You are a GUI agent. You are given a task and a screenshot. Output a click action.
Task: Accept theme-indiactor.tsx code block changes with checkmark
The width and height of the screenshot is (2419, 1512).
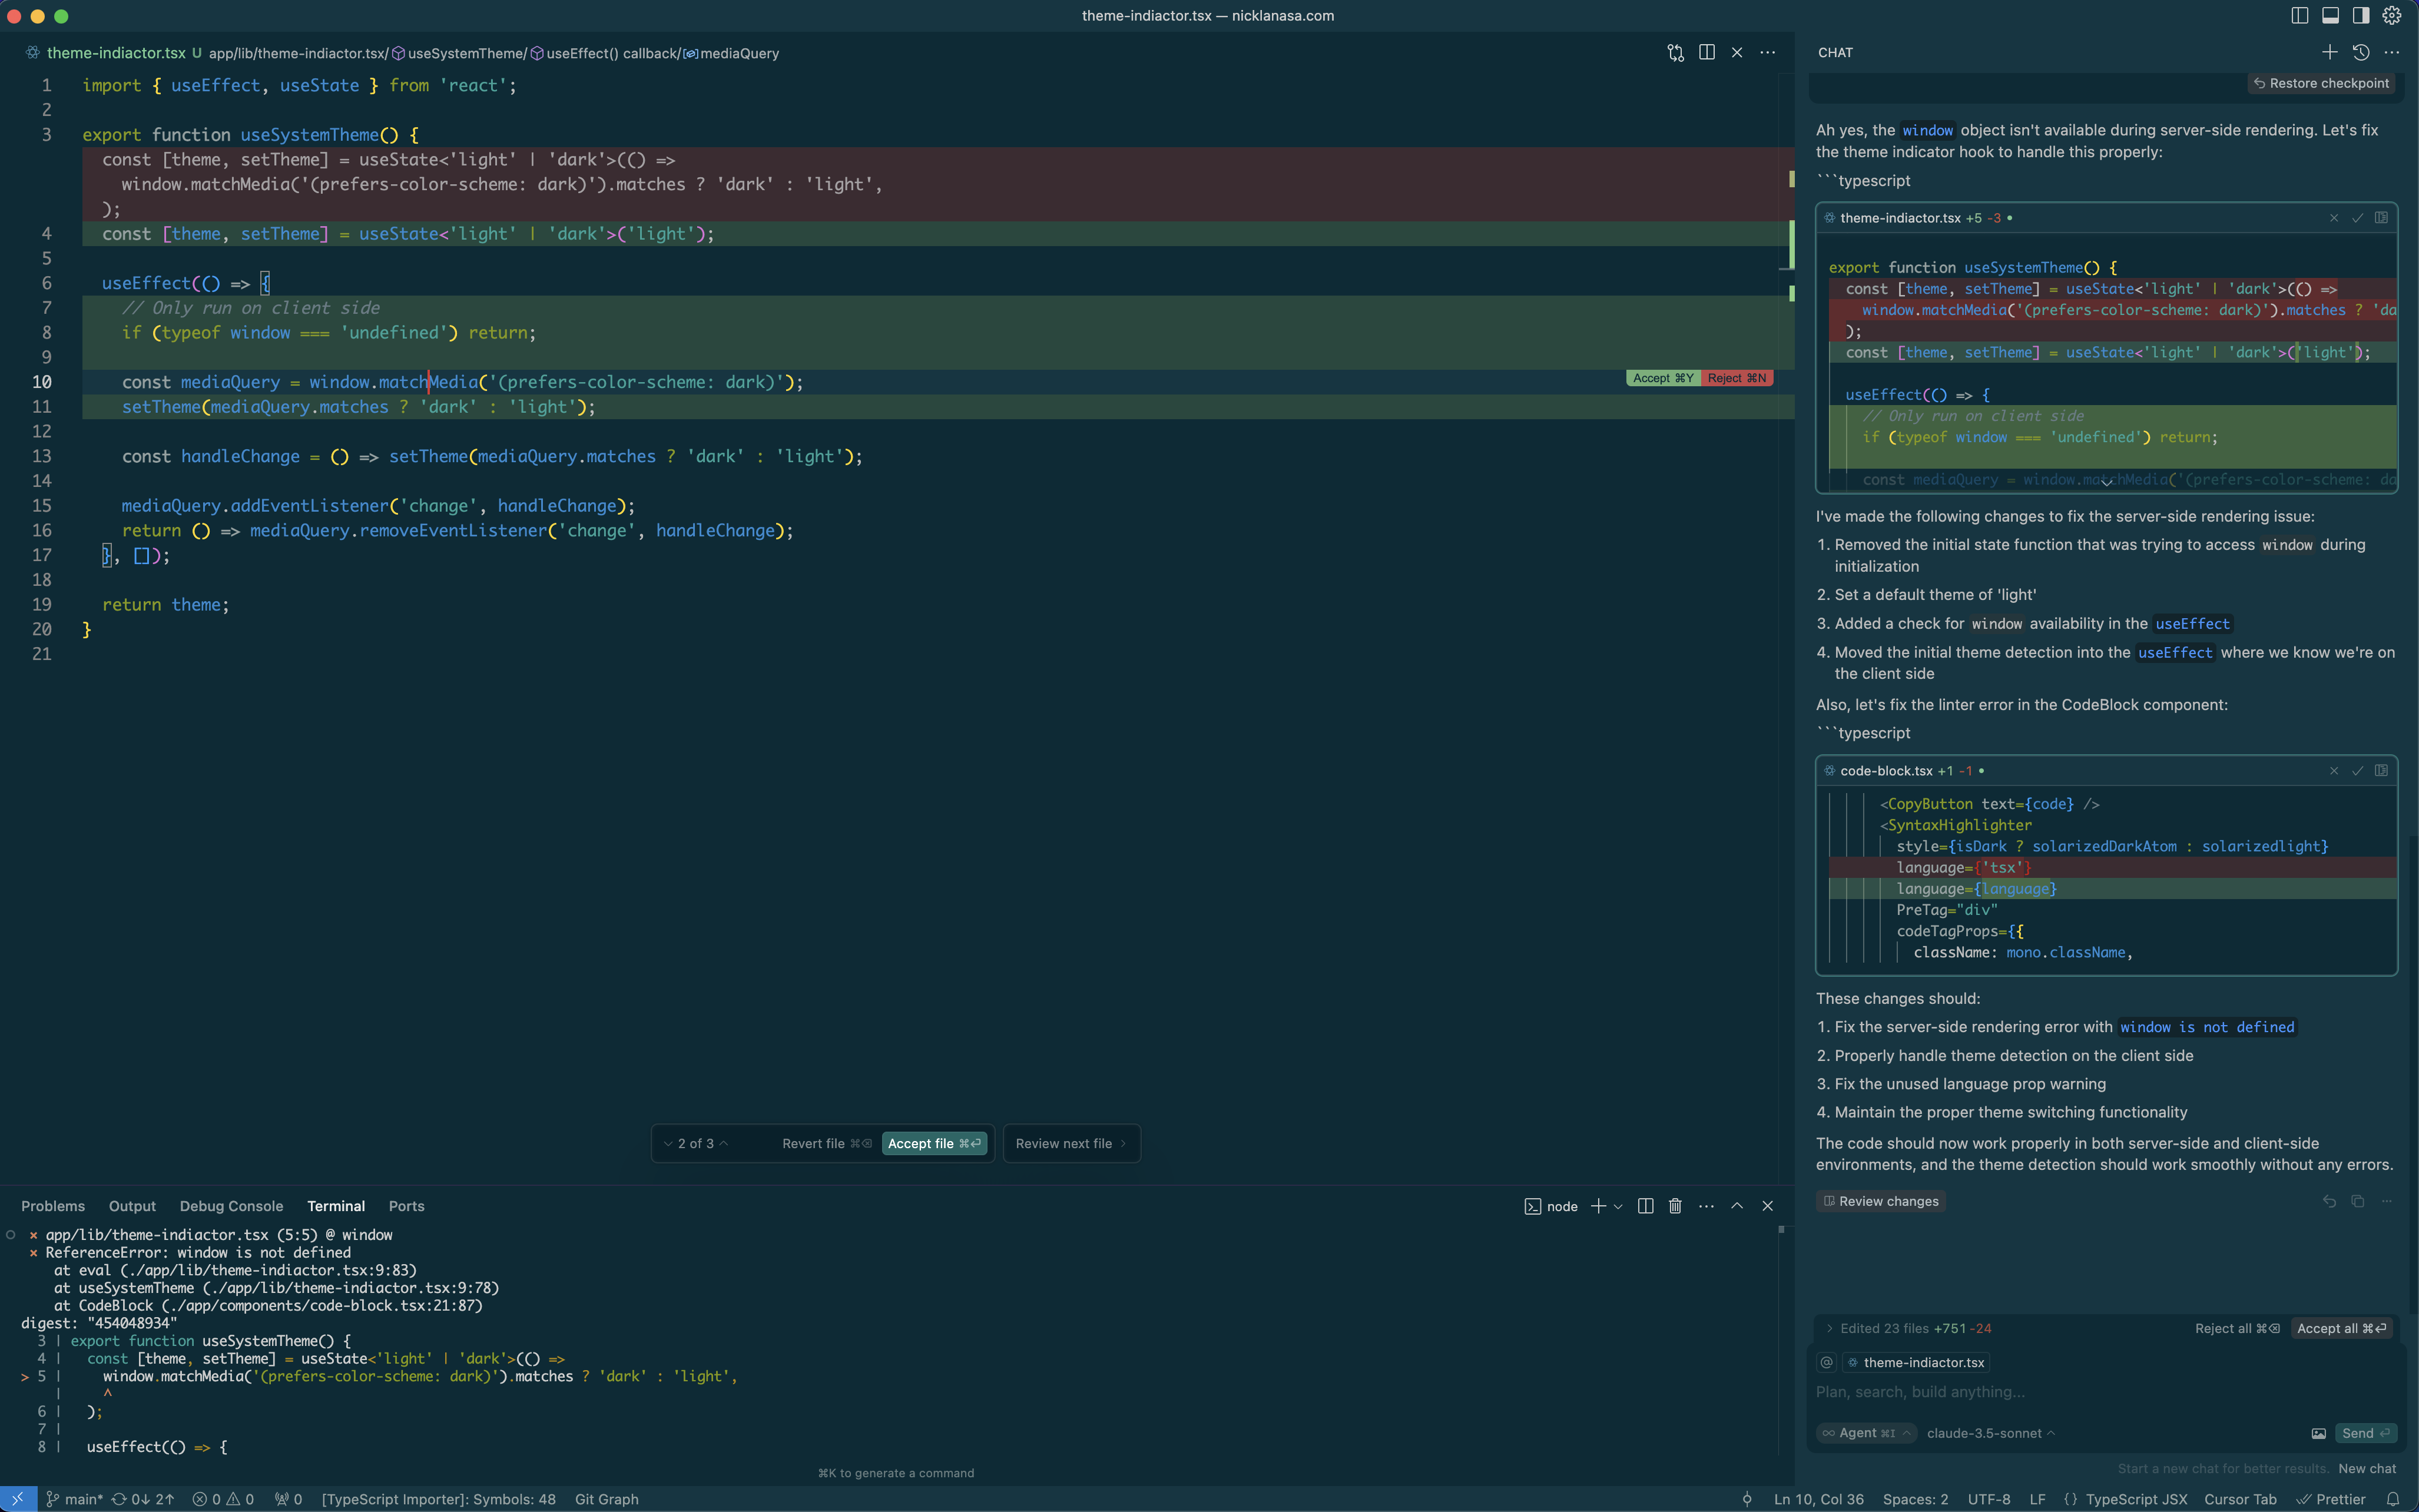pos(2357,218)
